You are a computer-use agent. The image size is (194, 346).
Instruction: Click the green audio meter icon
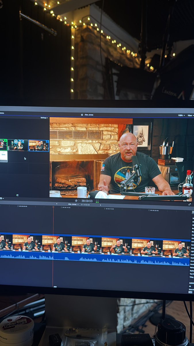pos(97,201)
